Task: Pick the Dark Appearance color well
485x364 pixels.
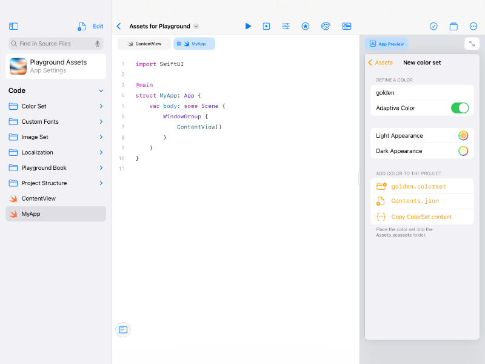Action: [x=463, y=151]
